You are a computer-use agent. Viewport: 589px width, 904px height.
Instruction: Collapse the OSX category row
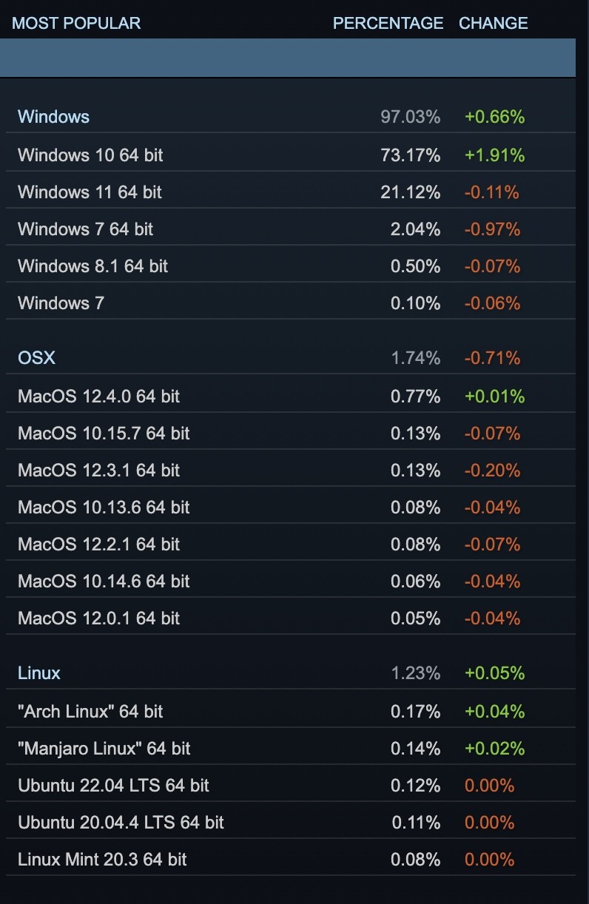click(x=290, y=357)
